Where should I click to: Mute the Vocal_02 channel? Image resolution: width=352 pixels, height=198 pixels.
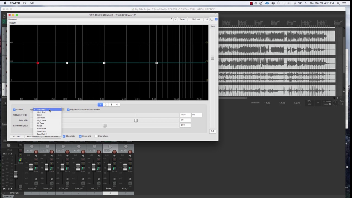(x=36, y=159)
